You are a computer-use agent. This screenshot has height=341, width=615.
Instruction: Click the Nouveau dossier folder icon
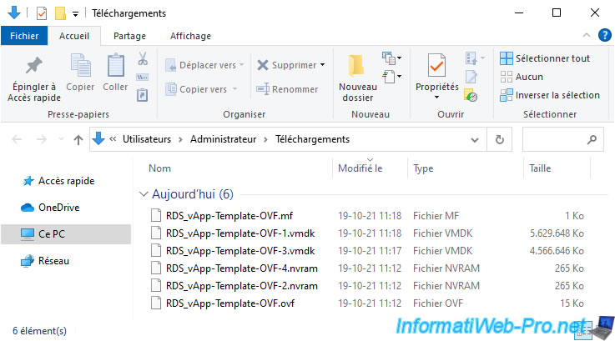(x=356, y=65)
